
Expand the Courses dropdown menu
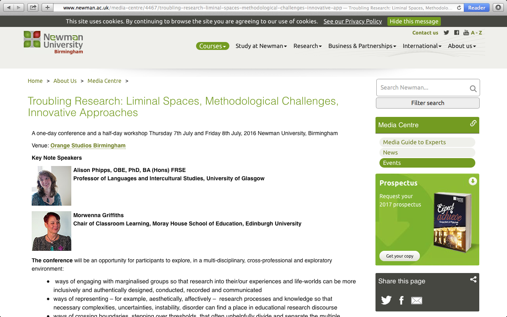[x=212, y=46]
